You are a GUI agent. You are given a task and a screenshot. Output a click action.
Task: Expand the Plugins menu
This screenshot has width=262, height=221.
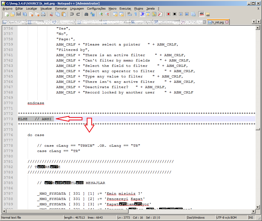tap(138, 9)
